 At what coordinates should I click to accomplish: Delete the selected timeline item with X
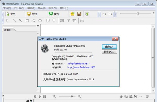136,97
